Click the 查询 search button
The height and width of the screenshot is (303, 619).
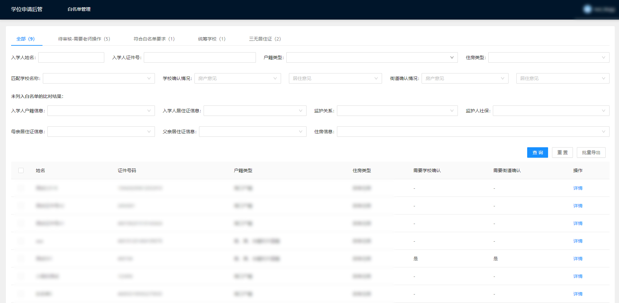(x=537, y=152)
